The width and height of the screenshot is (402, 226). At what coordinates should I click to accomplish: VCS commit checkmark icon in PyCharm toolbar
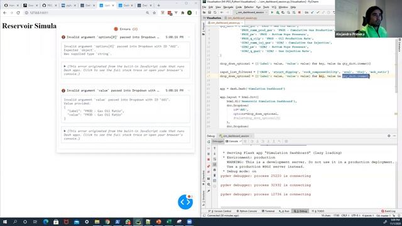(x=318, y=13)
